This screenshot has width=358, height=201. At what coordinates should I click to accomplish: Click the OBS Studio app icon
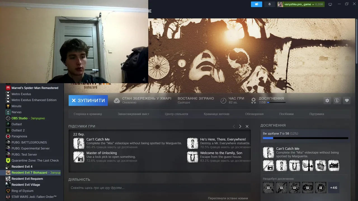point(8,118)
